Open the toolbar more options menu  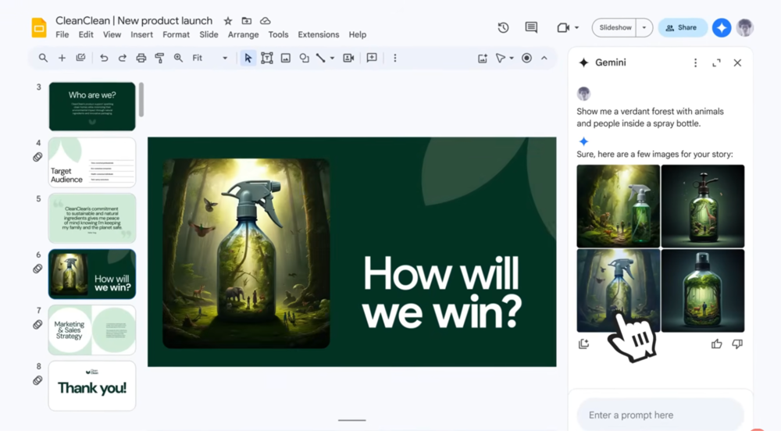[395, 59]
